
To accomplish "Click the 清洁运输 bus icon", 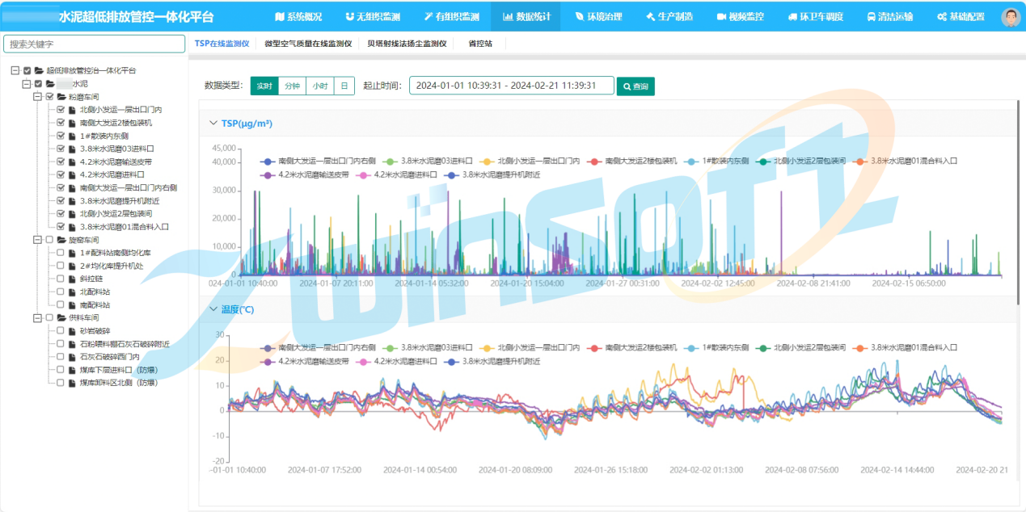I will 871,16.
